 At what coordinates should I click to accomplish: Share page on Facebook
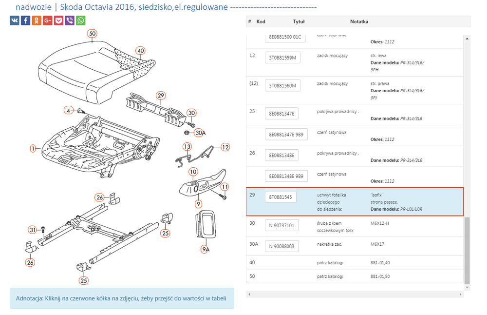tap(25, 20)
